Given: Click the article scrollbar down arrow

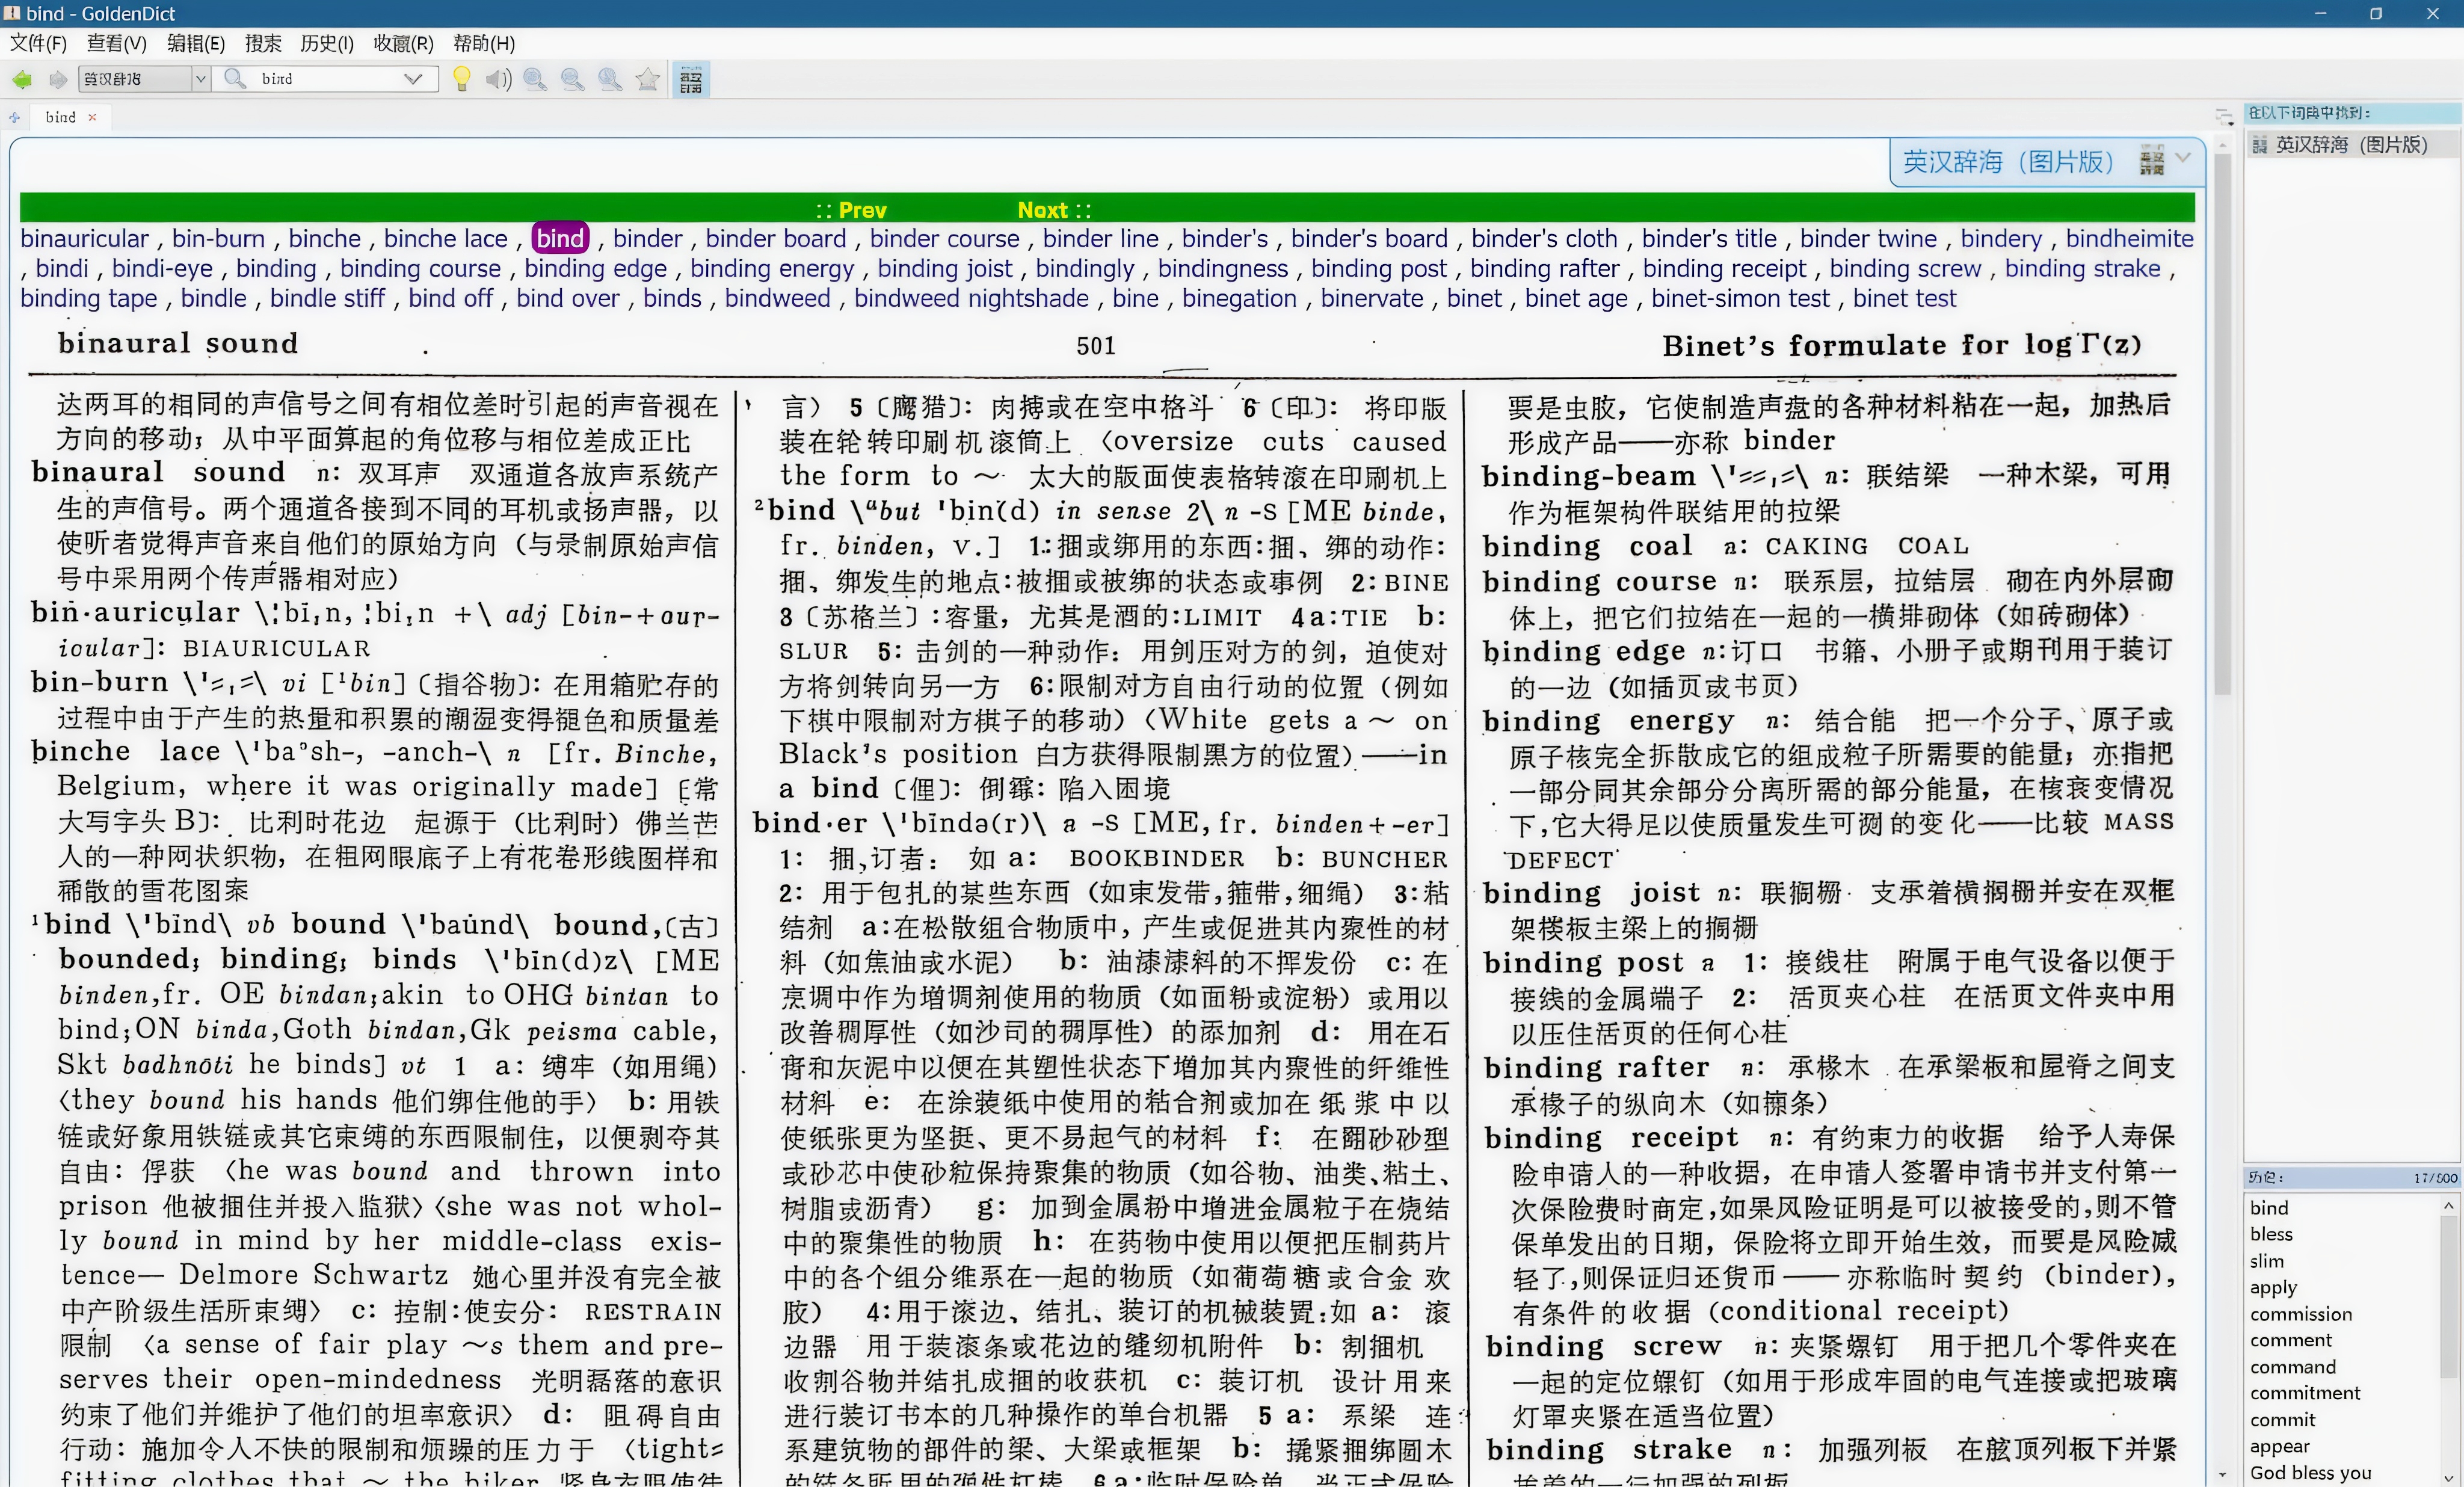Looking at the screenshot, I should pyautogui.click(x=2222, y=1475).
